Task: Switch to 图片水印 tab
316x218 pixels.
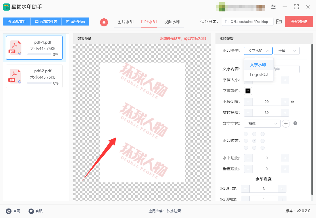Action: click(125, 22)
